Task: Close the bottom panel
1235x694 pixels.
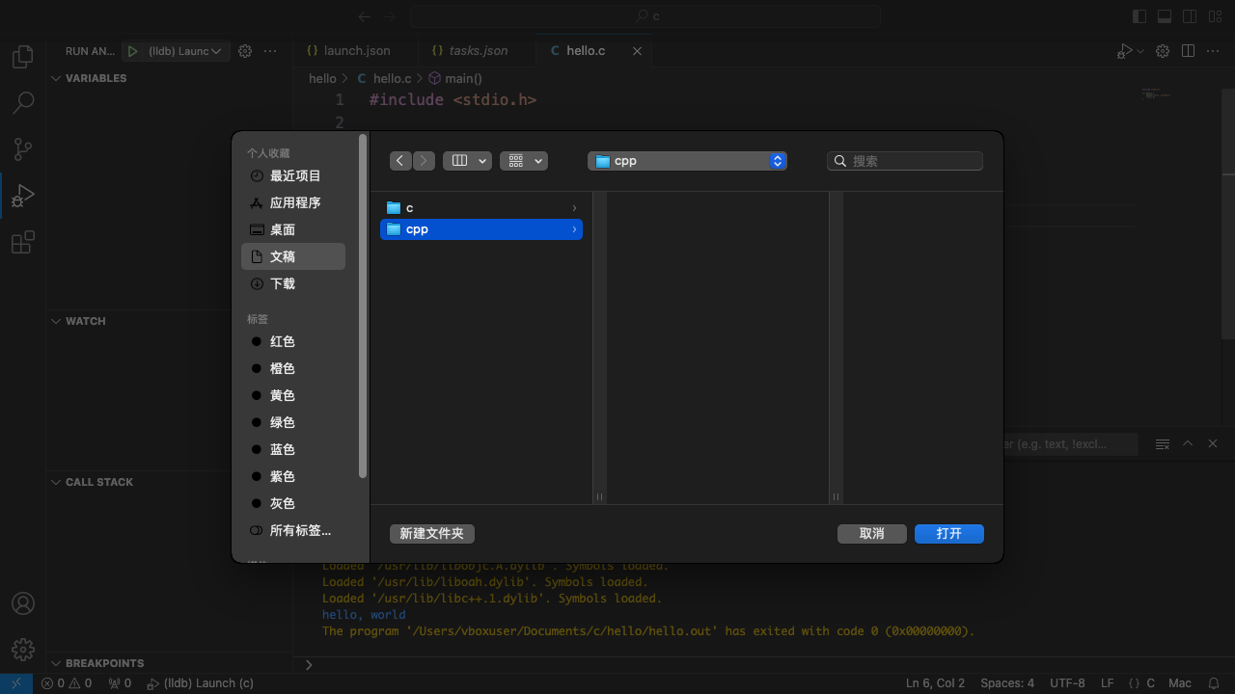Action: pos(1213,443)
